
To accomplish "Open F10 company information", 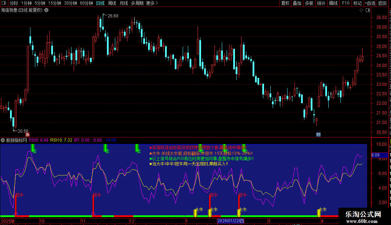I will click(346, 3).
